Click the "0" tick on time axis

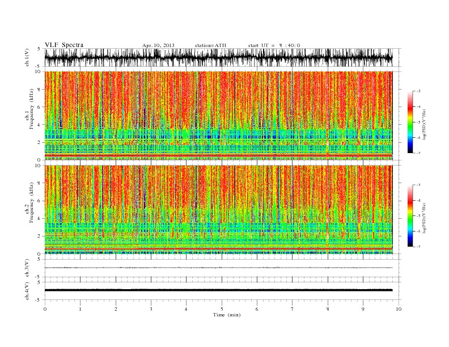pos(45,309)
